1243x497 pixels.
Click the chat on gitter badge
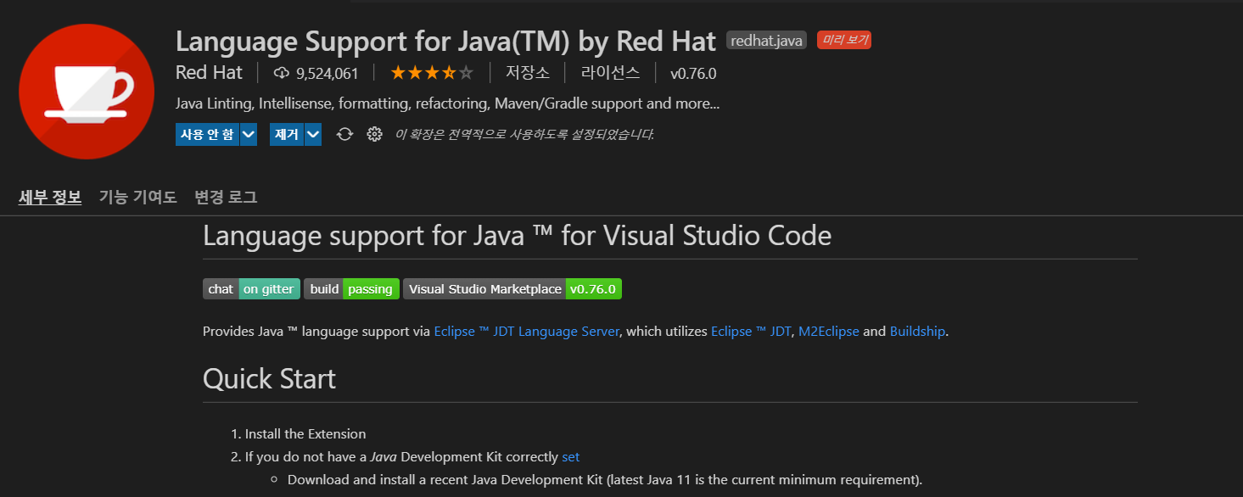[252, 289]
